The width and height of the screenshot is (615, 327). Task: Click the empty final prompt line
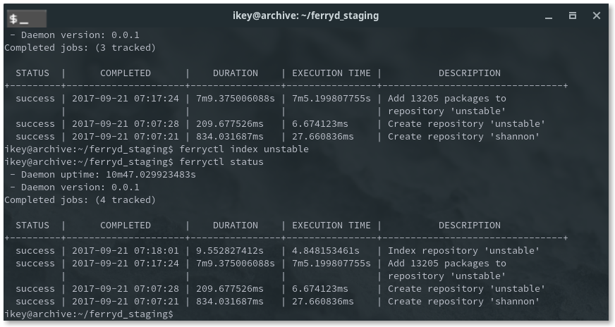[89, 314]
